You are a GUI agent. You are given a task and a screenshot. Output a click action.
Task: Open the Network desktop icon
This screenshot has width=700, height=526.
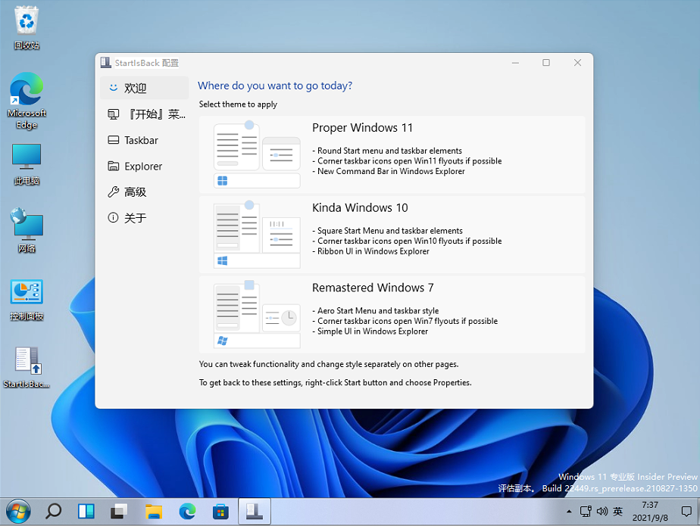pyautogui.click(x=27, y=224)
